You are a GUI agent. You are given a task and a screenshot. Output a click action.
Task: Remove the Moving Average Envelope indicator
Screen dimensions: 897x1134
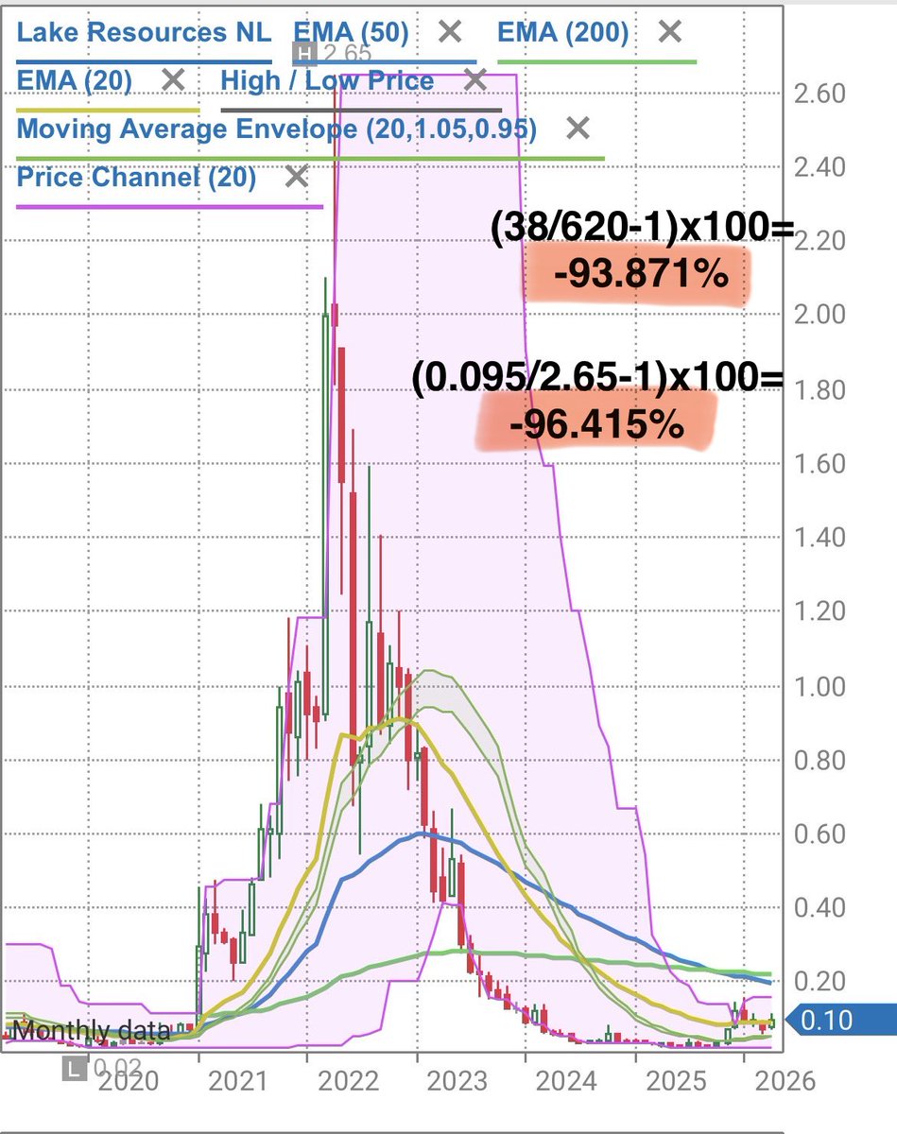click(x=578, y=129)
